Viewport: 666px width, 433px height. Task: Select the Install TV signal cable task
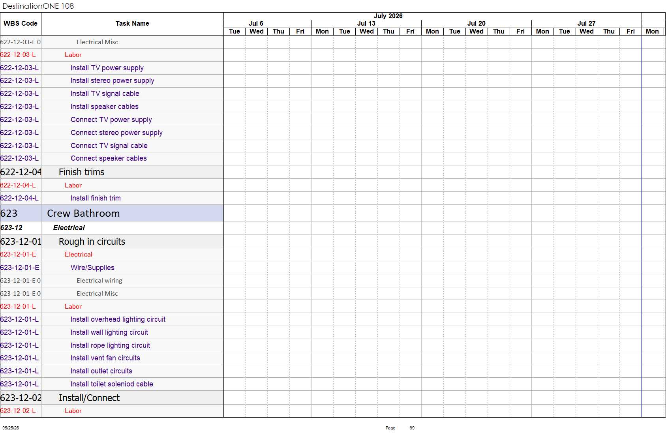click(105, 94)
